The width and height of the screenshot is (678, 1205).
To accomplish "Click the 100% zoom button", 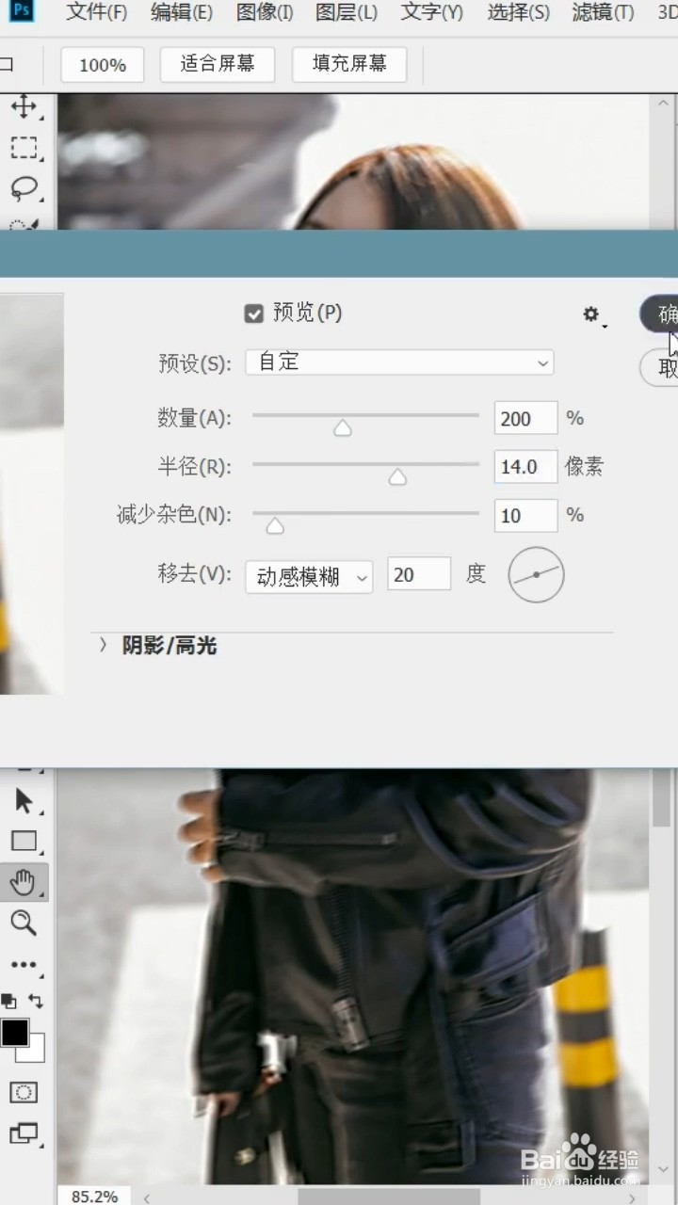I will click(x=103, y=65).
